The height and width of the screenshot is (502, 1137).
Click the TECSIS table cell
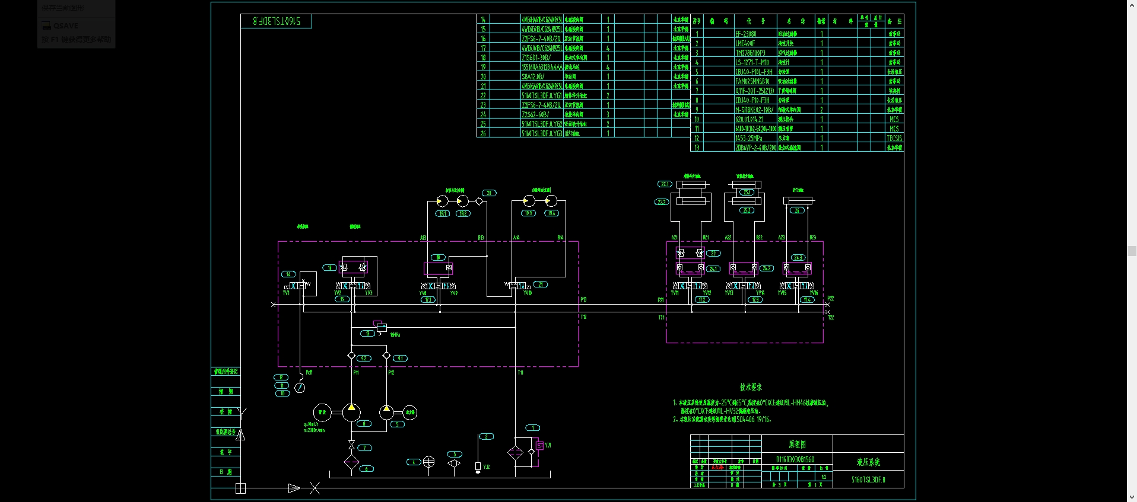coord(894,138)
